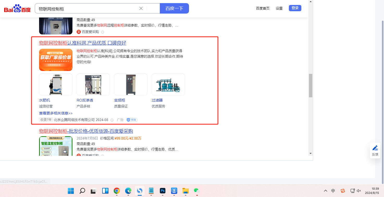Open the Notepad app on the taskbar
The height and width of the screenshot is (197, 384).
tap(151, 191)
